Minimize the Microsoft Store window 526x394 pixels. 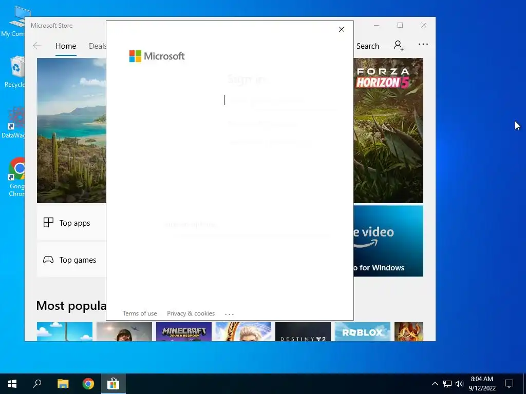tap(377, 26)
